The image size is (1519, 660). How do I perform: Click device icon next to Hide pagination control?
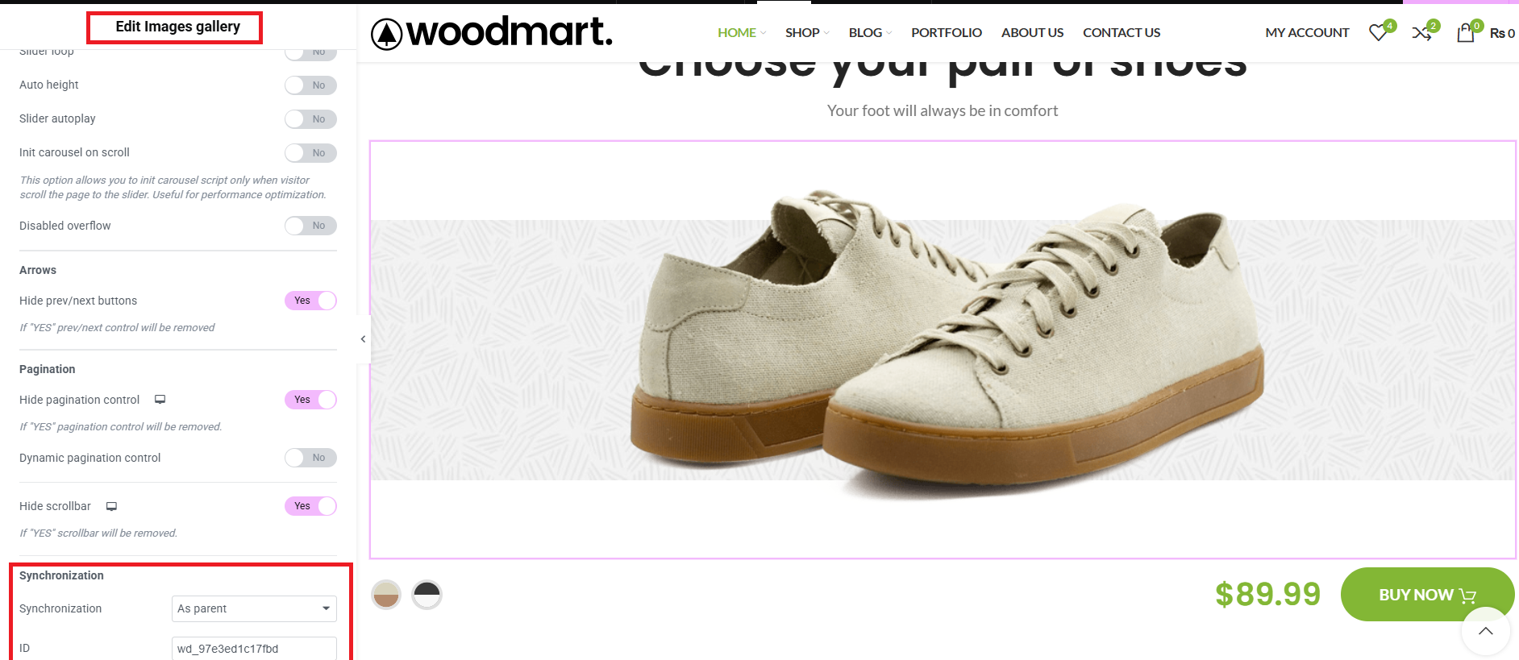(x=160, y=400)
